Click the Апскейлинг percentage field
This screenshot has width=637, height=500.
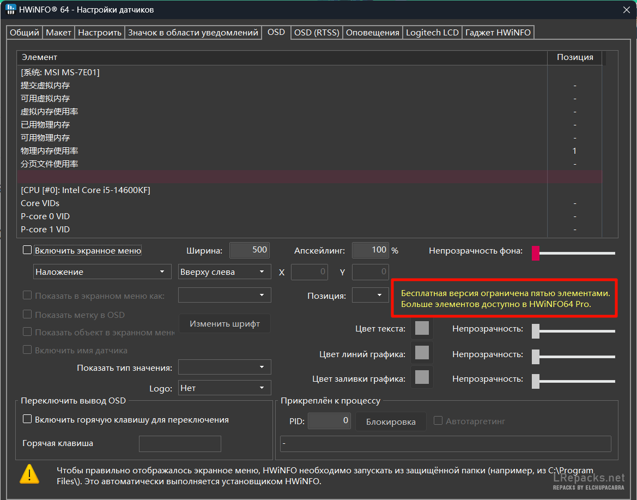point(371,250)
